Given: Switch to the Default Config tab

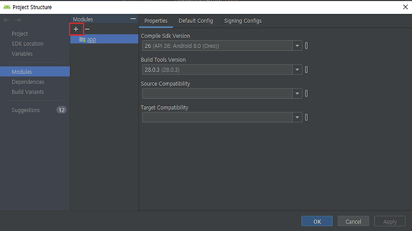Looking at the screenshot, I should (196, 21).
